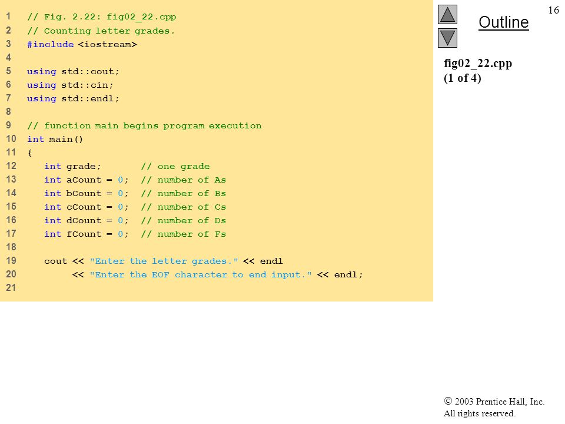
Task: Click the 'int grade;' declaration
Action: tap(72, 166)
